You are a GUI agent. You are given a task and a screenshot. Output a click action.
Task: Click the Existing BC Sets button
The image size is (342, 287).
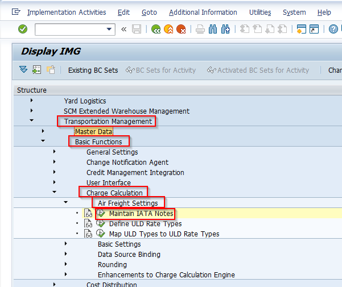pos(93,70)
